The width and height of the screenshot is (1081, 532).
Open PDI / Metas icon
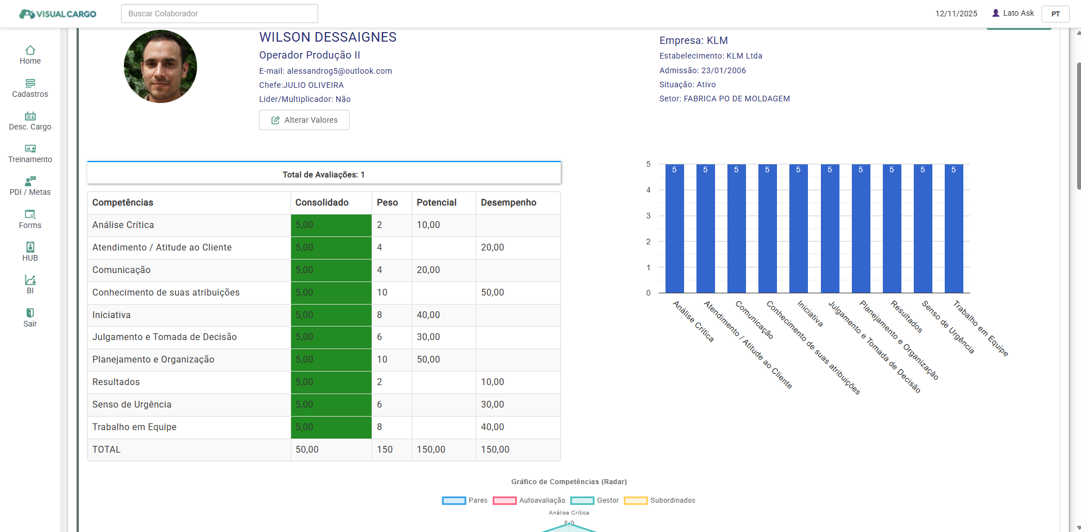pos(30,181)
